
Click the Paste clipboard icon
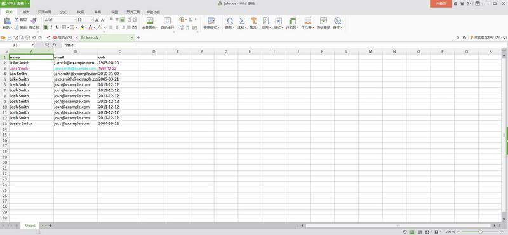[x=7, y=21]
